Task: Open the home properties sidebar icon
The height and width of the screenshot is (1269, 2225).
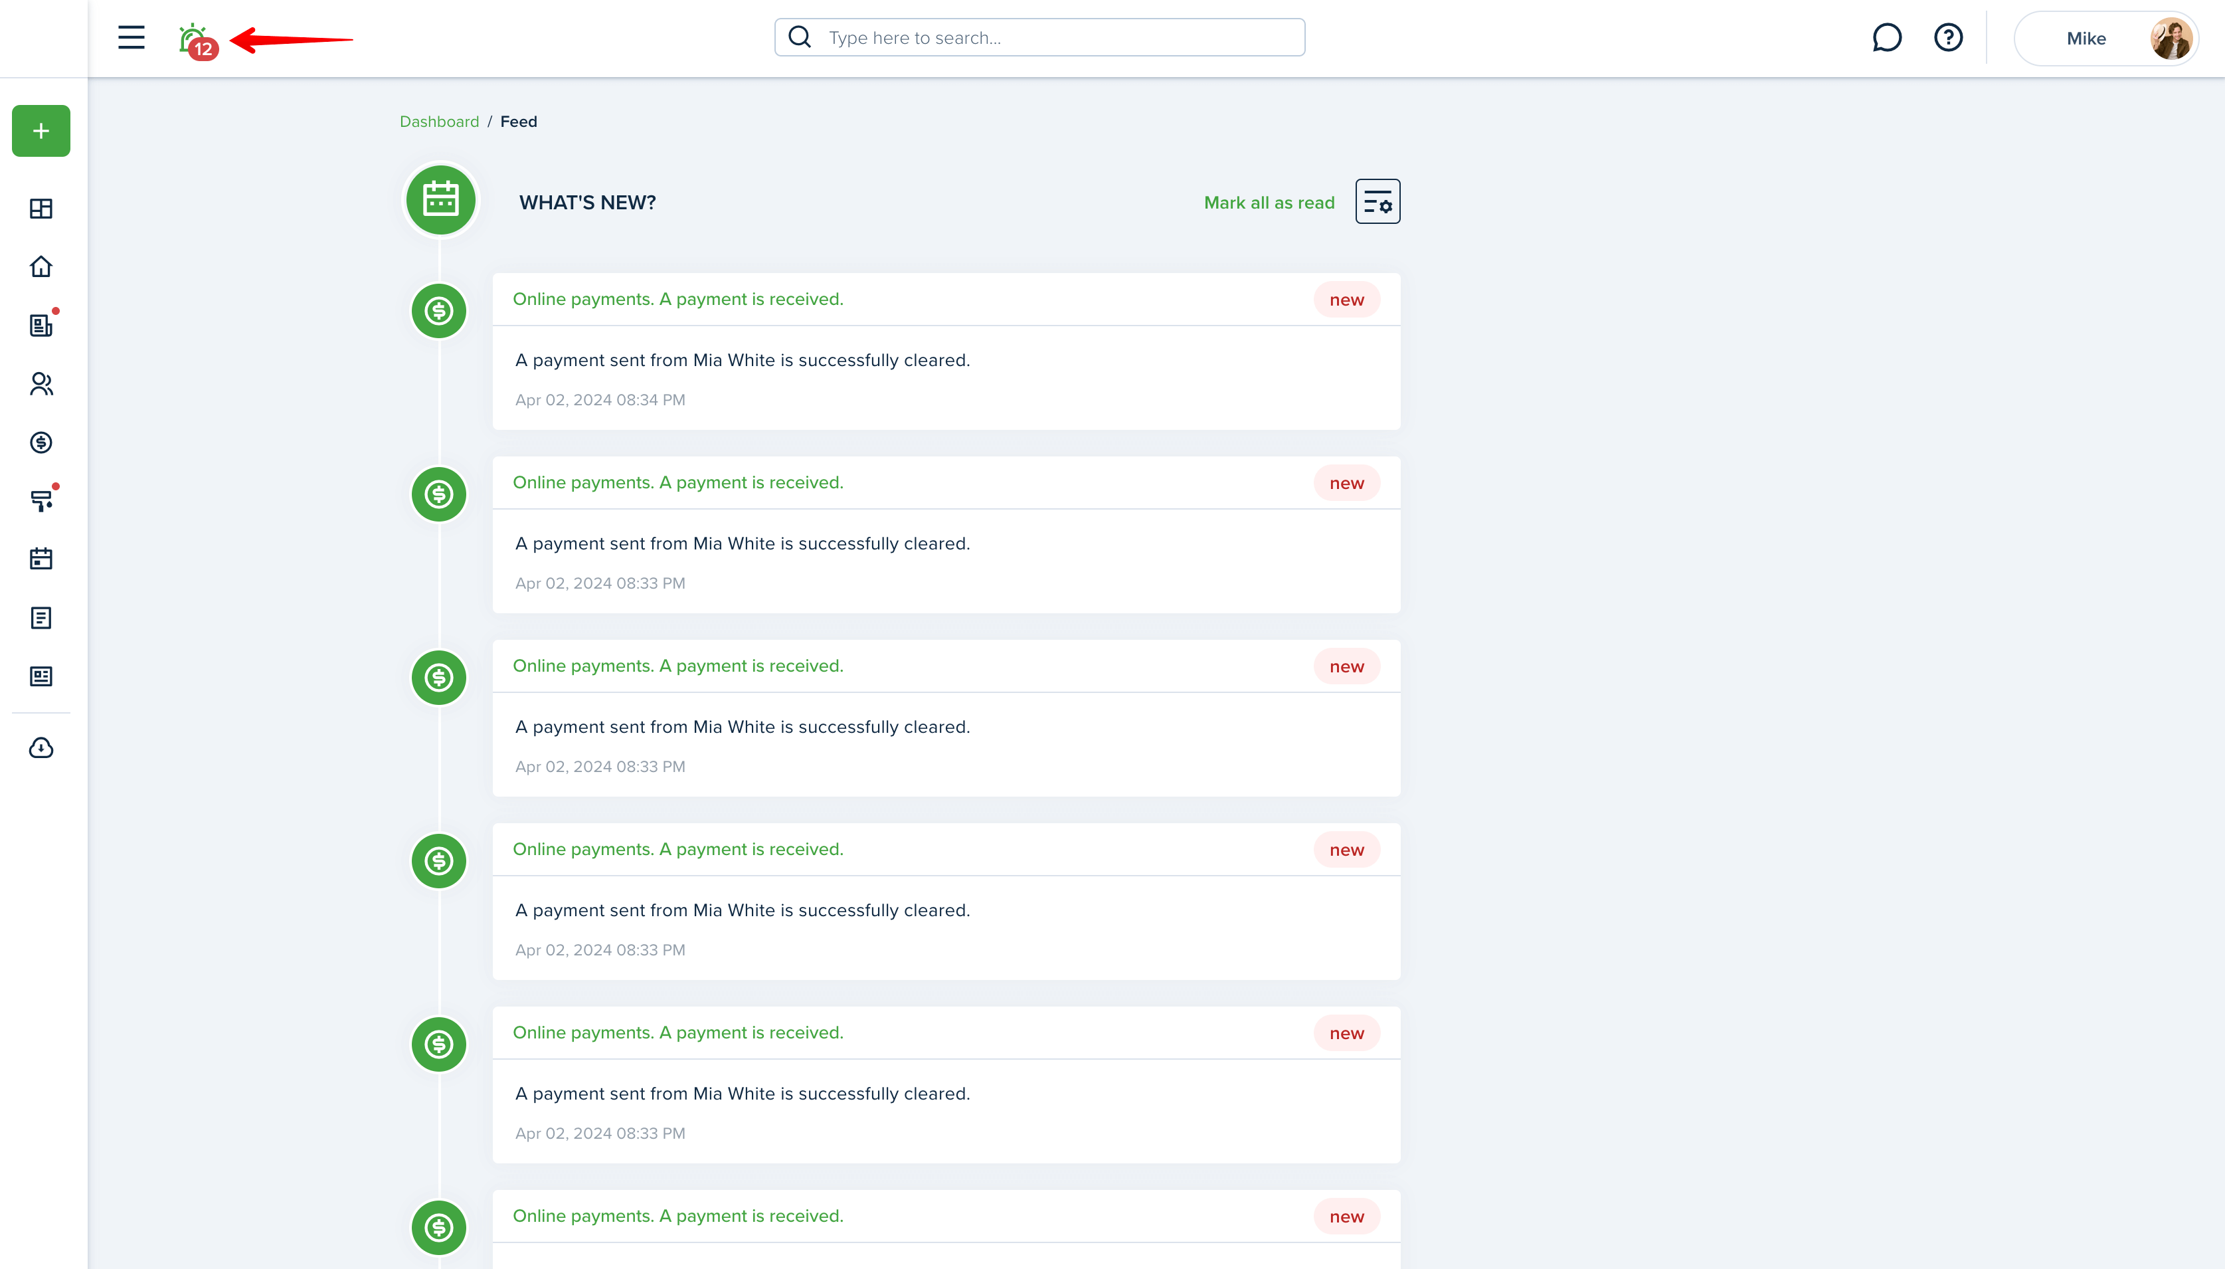Action: click(41, 266)
